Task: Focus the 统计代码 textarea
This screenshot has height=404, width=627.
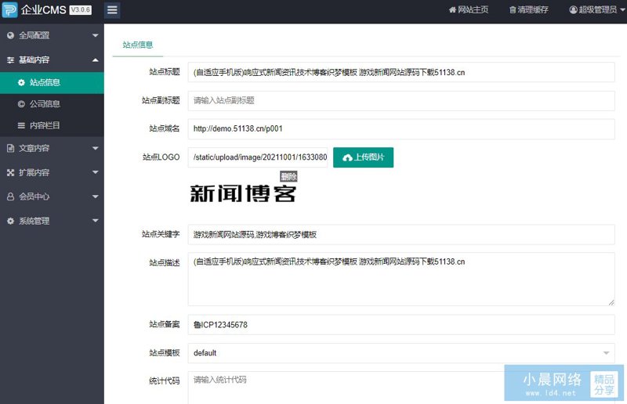Action: click(401, 388)
